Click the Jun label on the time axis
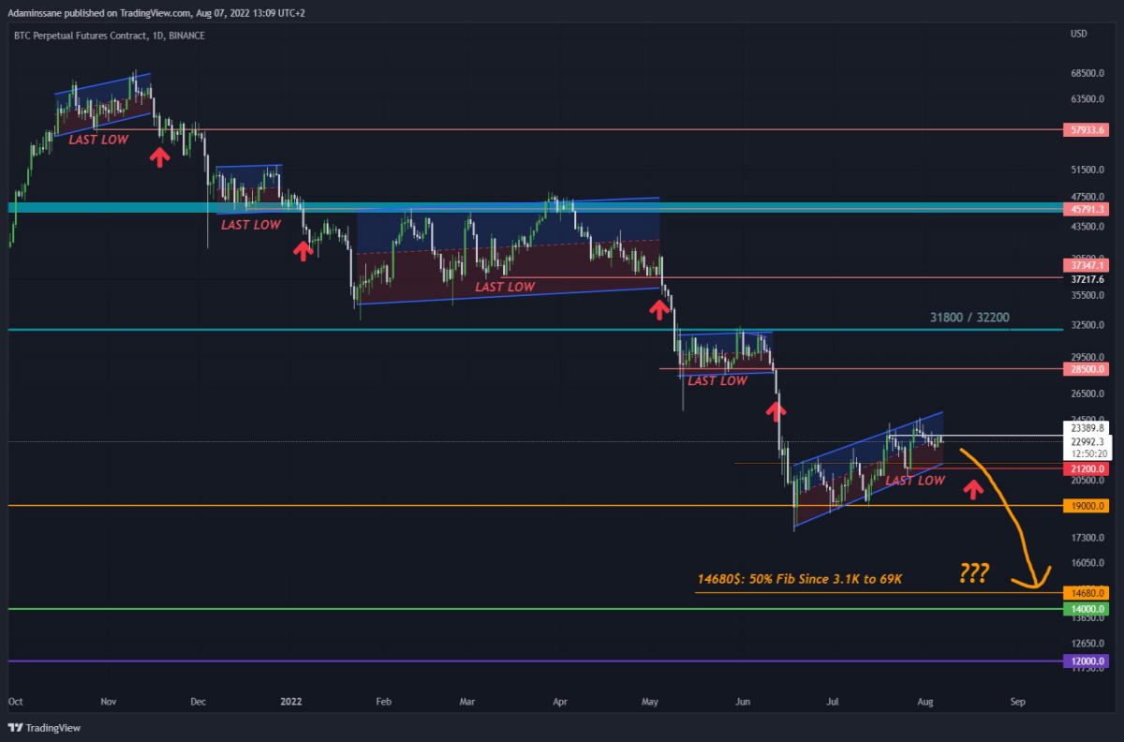This screenshot has height=742, width=1124. tap(744, 701)
